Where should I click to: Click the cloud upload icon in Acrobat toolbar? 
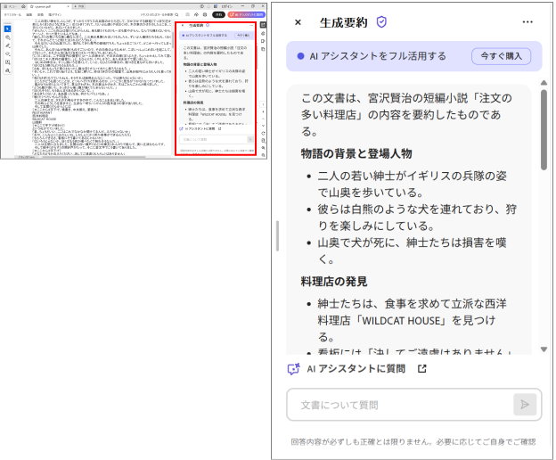click(x=196, y=15)
